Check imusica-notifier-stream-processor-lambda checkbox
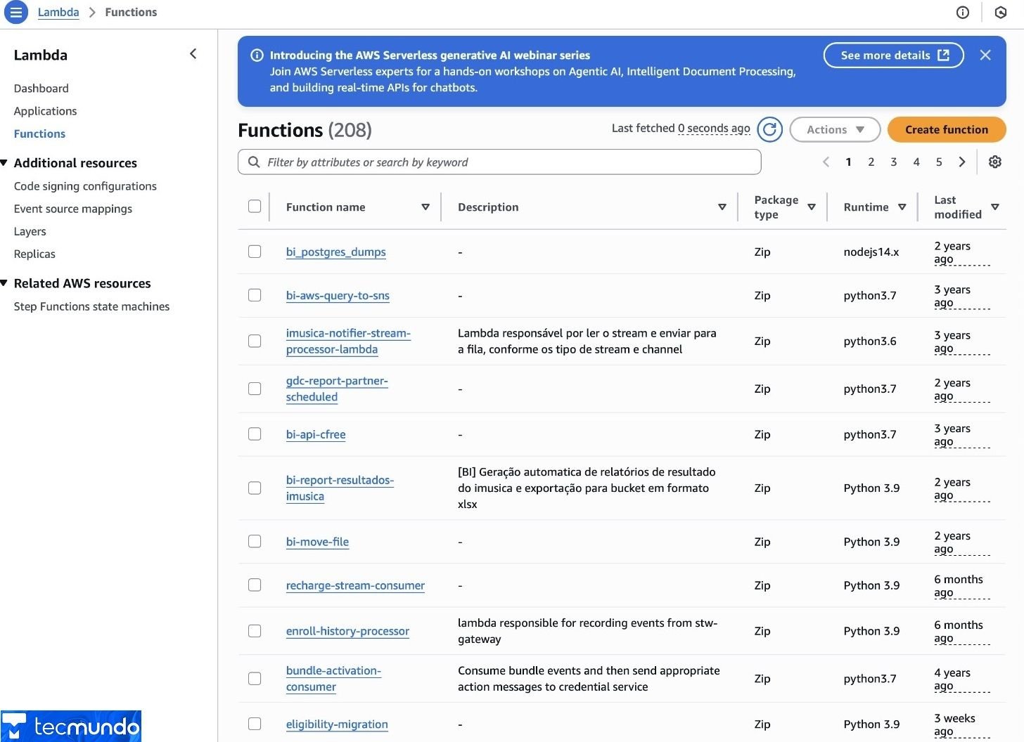Image resolution: width=1024 pixels, height=742 pixels. [x=255, y=341]
